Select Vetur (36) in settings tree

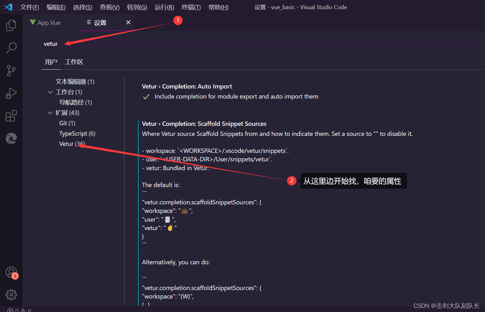tap(72, 144)
